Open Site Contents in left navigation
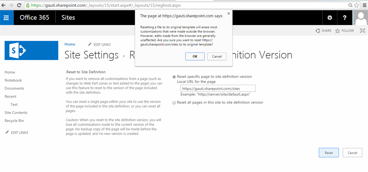The height and width of the screenshot is (172, 368). coord(16,113)
